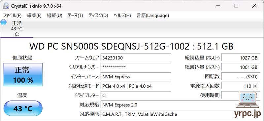The width and height of the screenshot is (264, 121).
Task: Click the 対応機能 label
Action: point(89,114)
